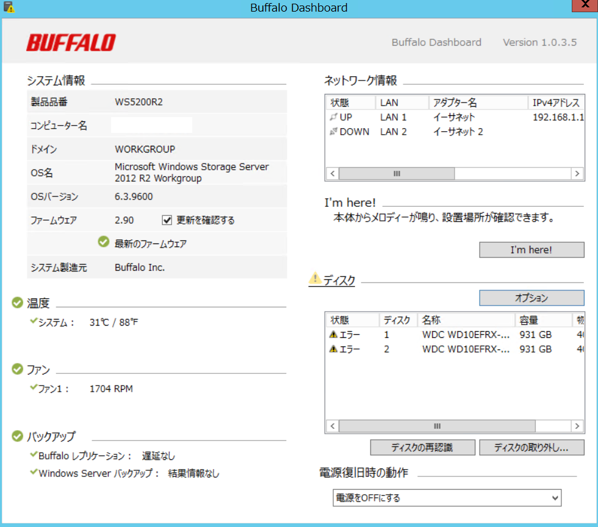The height and width of the screenshot is (527, 598).
Task: Click the 931 GB capacity in disk 2 row
Action: click(x=536, y=349)
